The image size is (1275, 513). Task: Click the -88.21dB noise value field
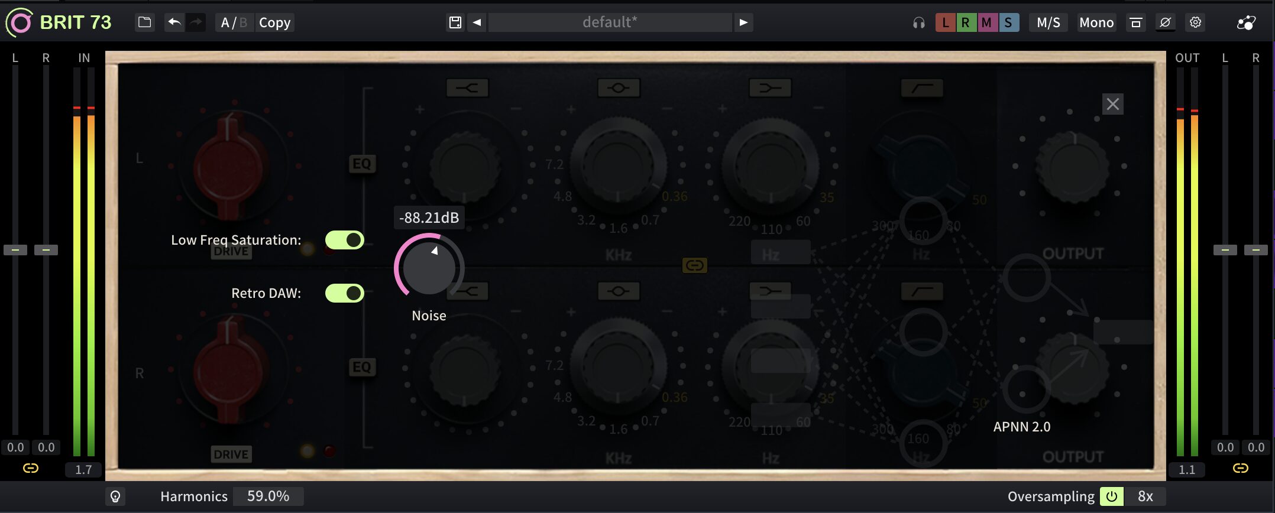pos(429,217)
